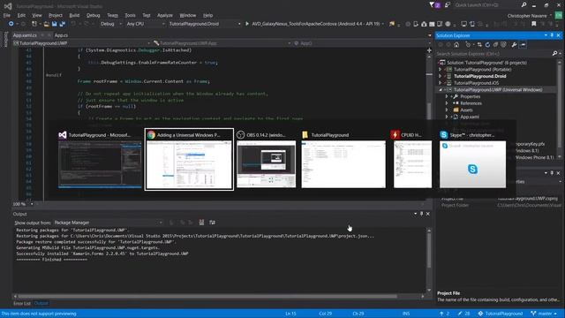Close the Output window panel
This screenshot has width=565, height=318.
tap(427, 214)
